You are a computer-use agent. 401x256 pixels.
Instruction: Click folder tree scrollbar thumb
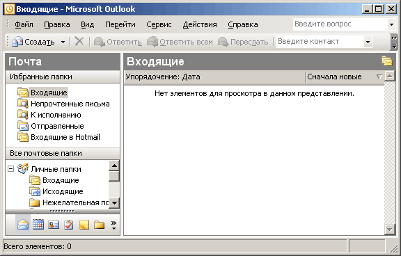[114, 176]
